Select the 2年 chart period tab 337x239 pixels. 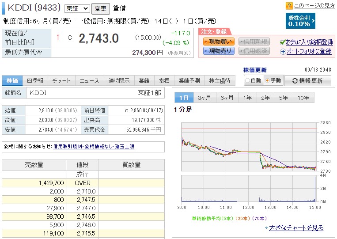pos(265,98)
